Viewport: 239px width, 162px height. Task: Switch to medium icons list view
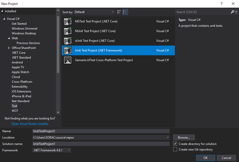coord(125,12)
